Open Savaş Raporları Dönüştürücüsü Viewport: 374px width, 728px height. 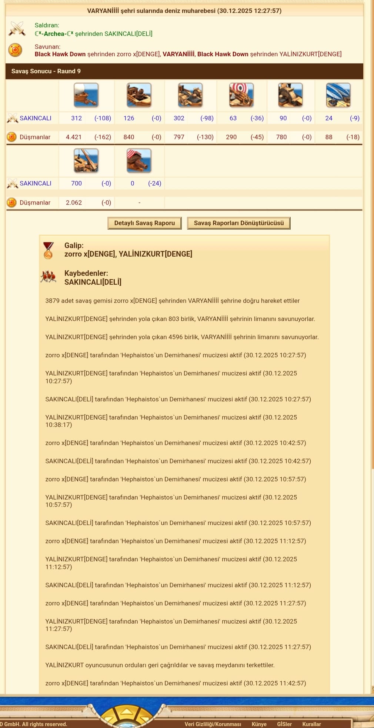click(x=239, y=223)
